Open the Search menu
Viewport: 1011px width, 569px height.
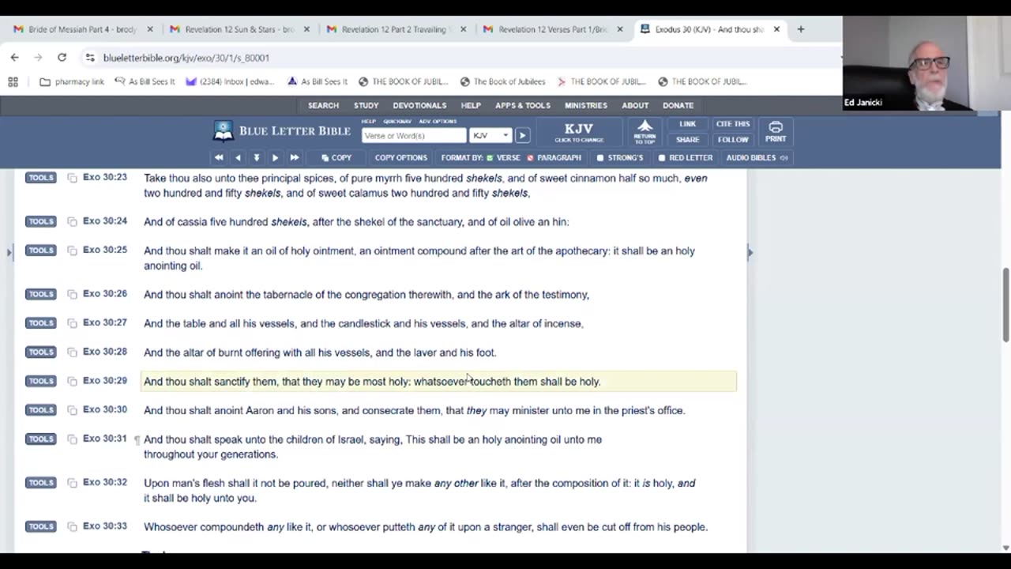(x=323, y=105)
